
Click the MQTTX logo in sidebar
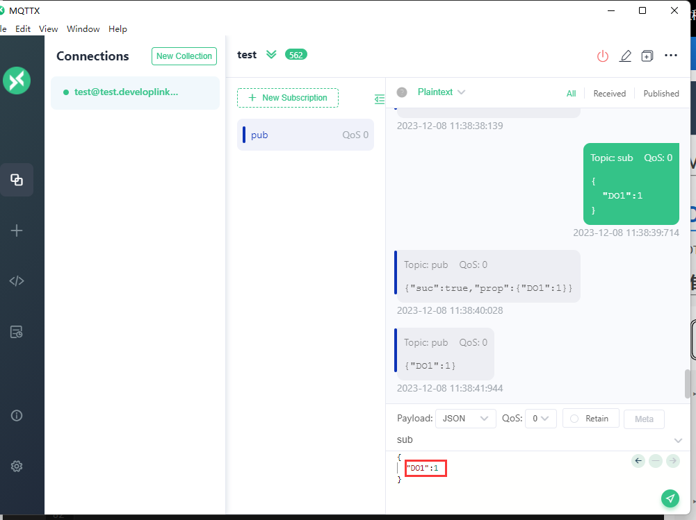tap(17, 81)
